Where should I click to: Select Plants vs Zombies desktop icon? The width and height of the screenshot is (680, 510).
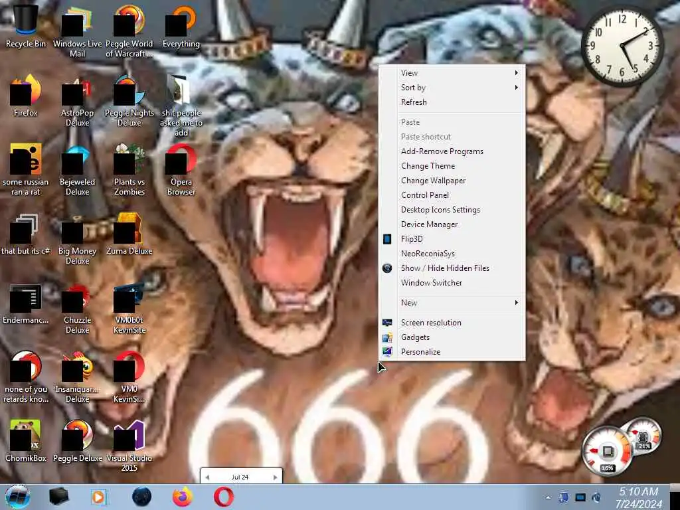tap(129, 169)
